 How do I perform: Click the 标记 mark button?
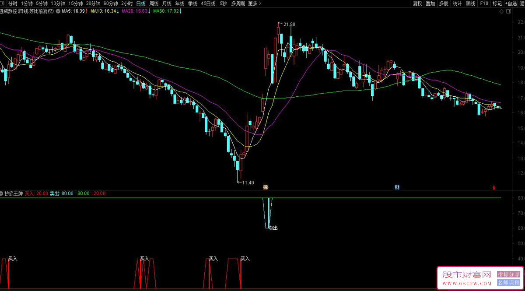[x=497, y=4]
